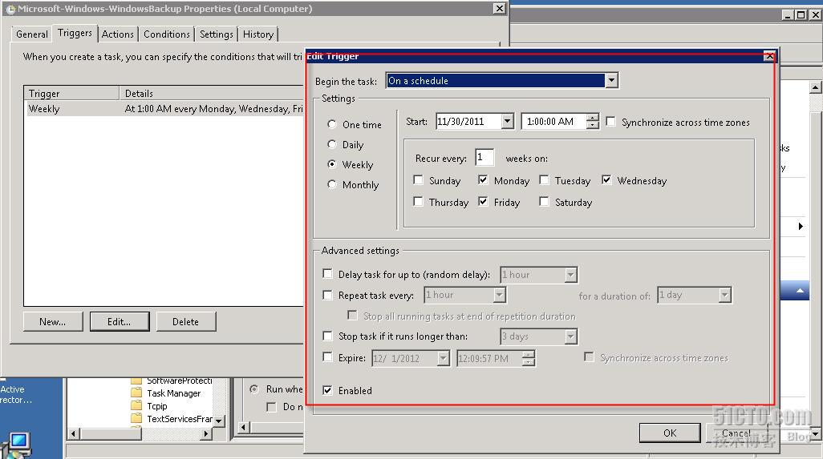Collapse the right-pane section up arrow
The width and height of the screenshot is (823, 459).
click(800, 291)
